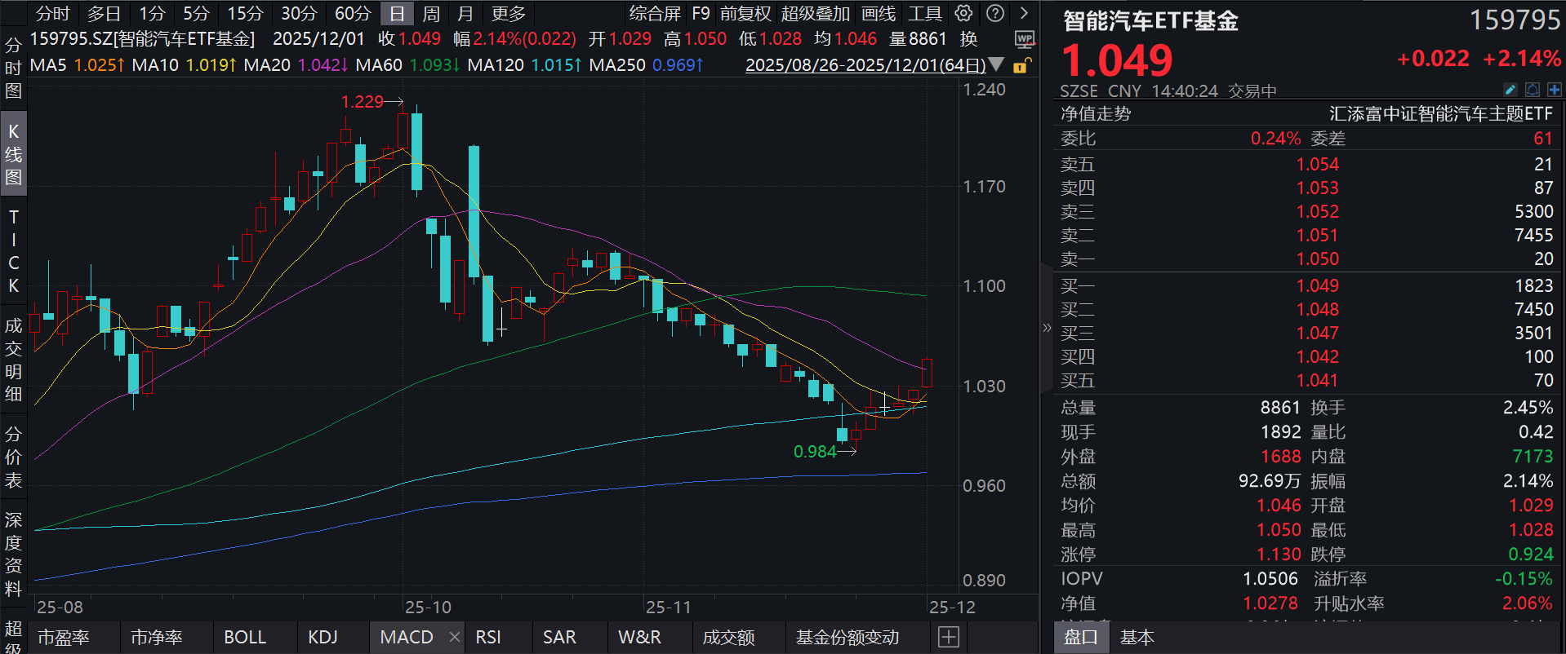Open the settings gear in the chart toolbar
Viewport: 1566px width, 654px height.
(x=963, y=13)
